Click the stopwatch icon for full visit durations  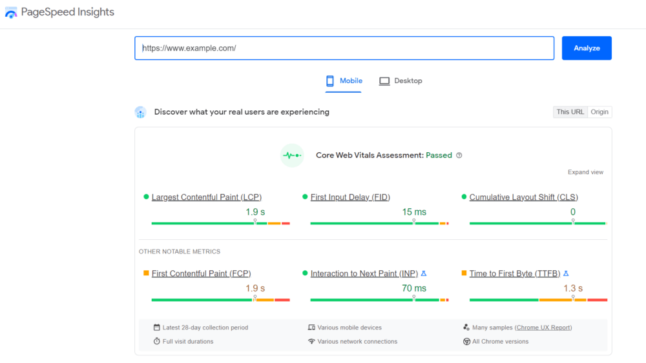156,341
